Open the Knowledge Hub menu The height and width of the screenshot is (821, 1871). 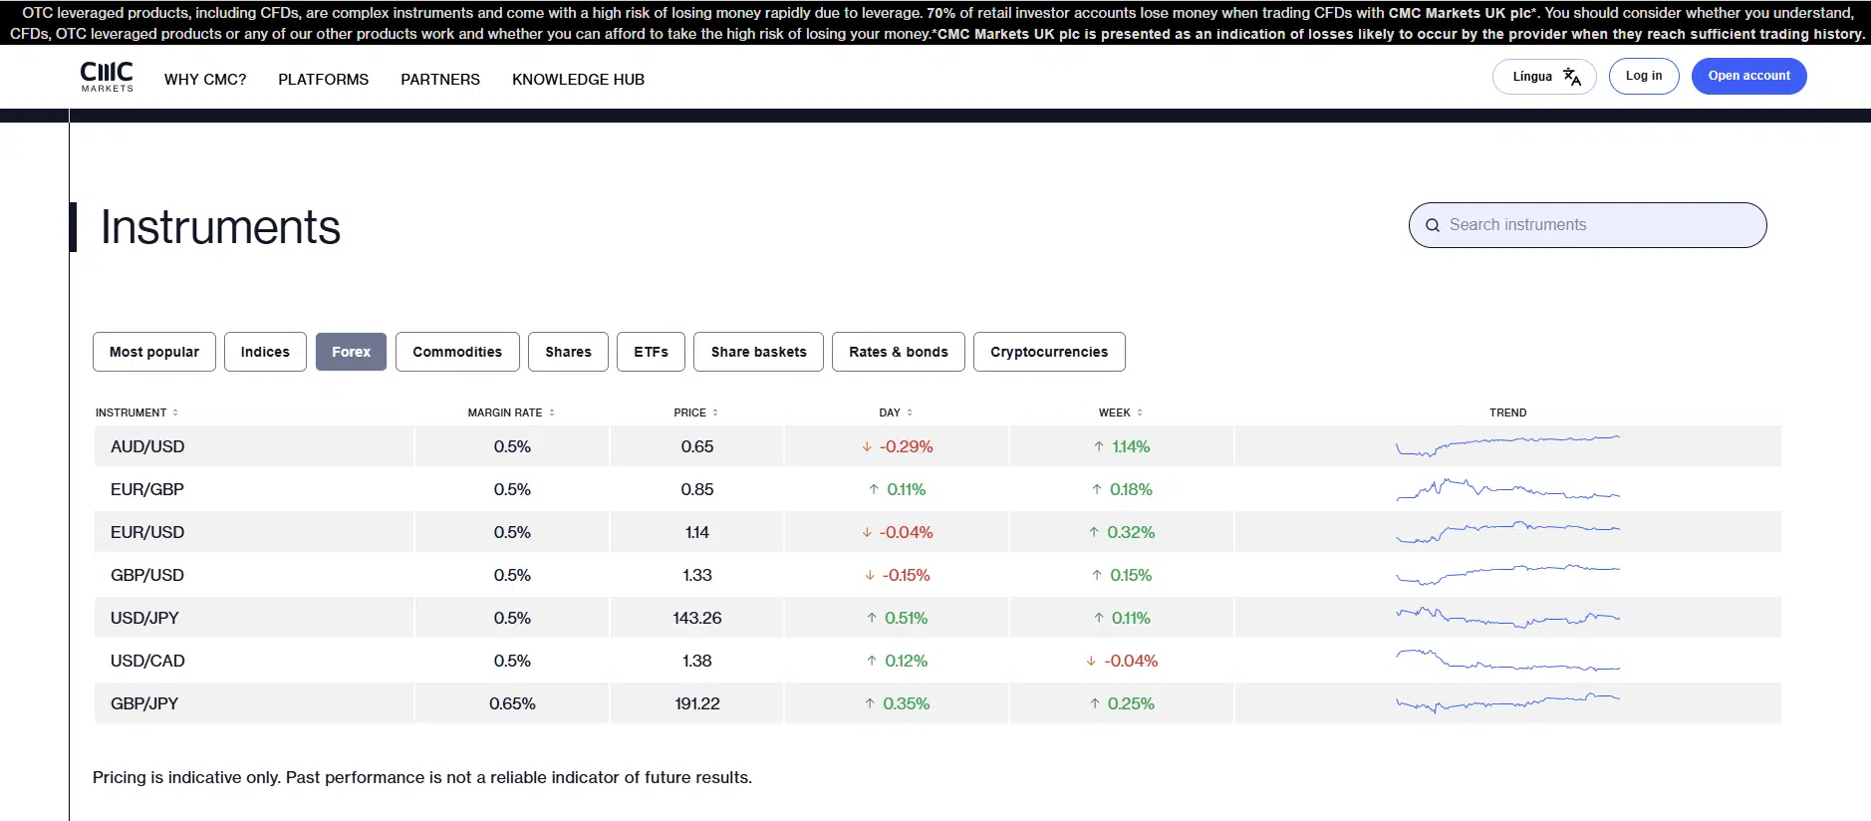578,80
